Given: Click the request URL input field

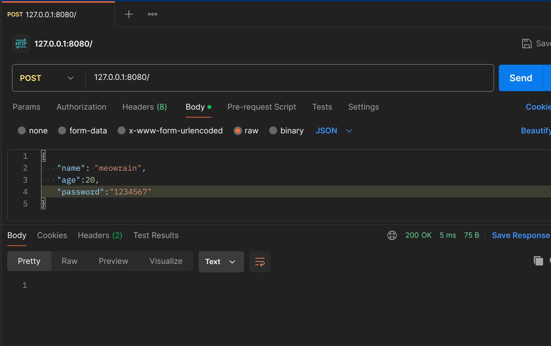Looking at the screenshot, I should pyautogui.click(x=287, y=77).
